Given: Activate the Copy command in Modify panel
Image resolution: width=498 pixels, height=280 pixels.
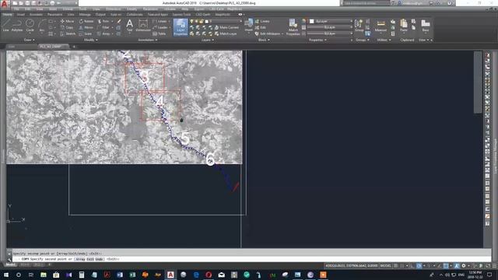Looking at the screenshot, I should 67,28.
